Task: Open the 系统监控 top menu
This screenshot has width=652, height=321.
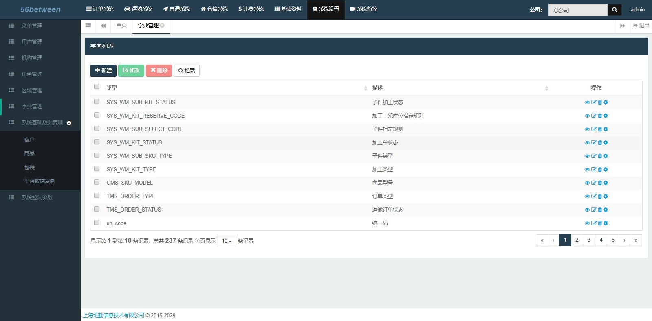Action: [363, 9]
